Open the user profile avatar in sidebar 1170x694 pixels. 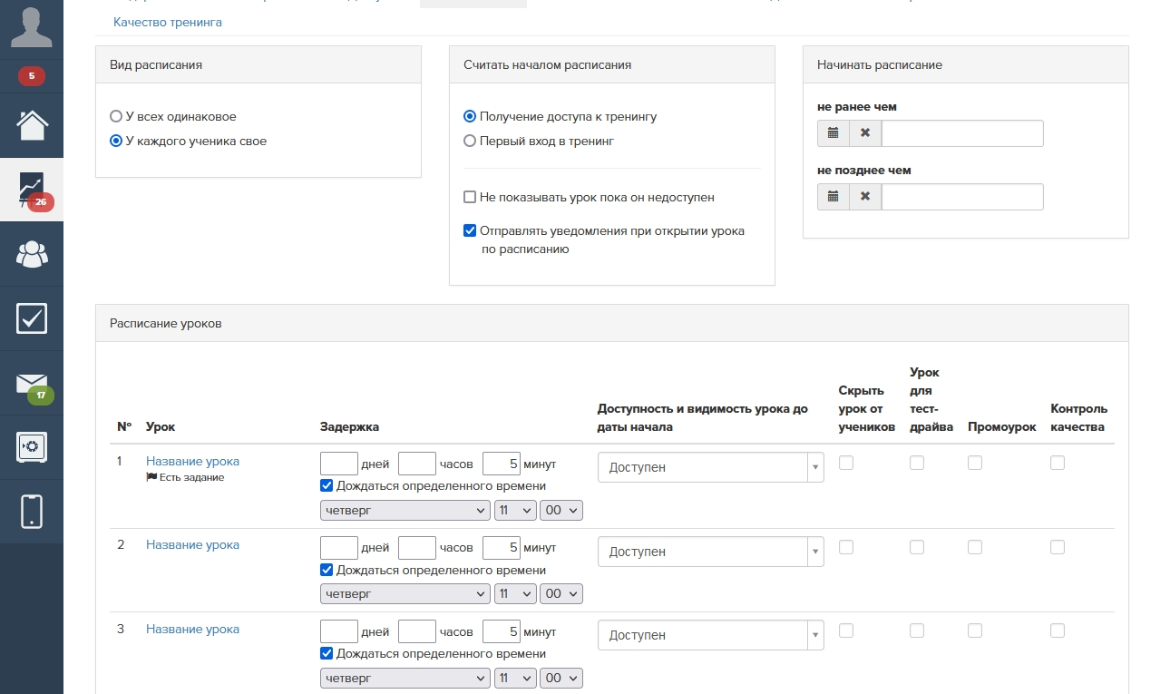tap(31, 27)
